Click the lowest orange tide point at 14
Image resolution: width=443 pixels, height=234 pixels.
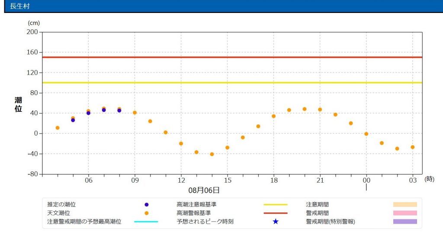click(x=212, y=154)
